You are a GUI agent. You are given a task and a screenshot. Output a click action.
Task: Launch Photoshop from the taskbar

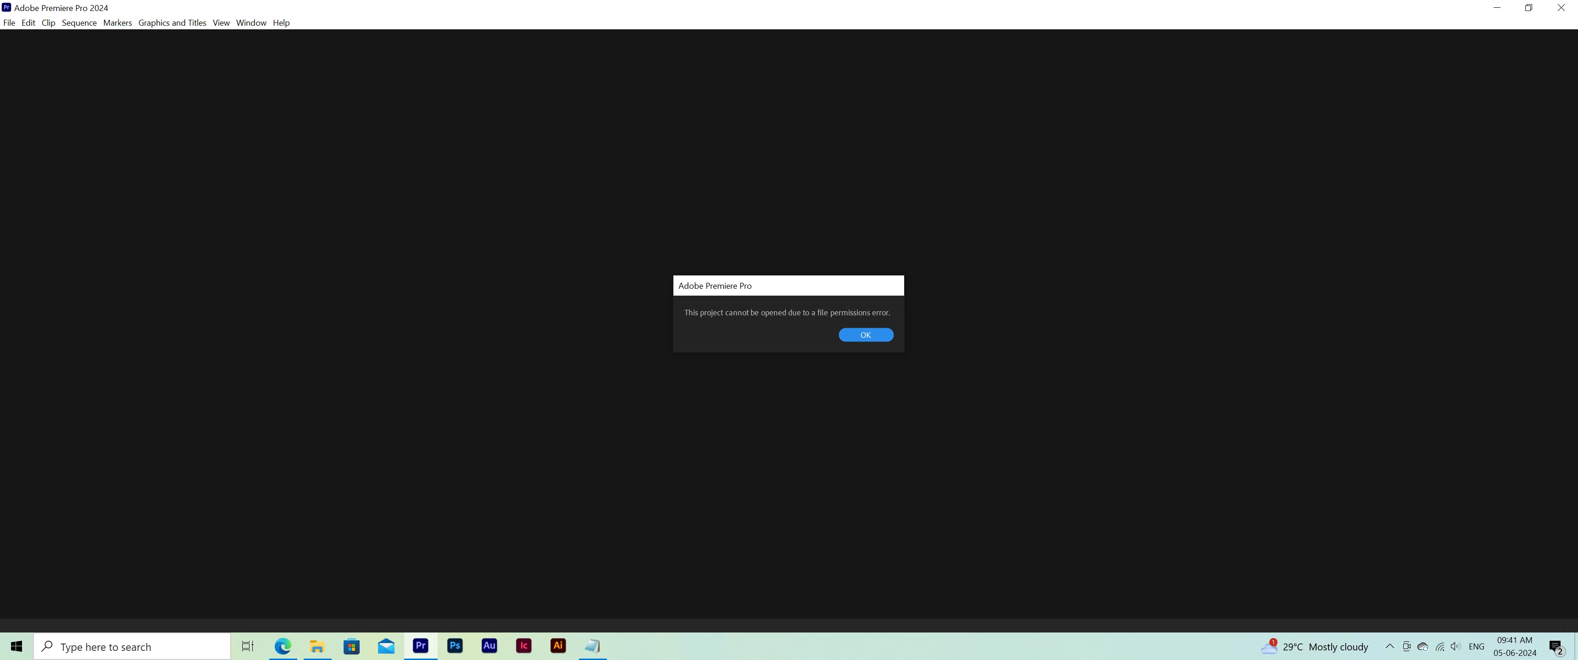coord(455,646)
